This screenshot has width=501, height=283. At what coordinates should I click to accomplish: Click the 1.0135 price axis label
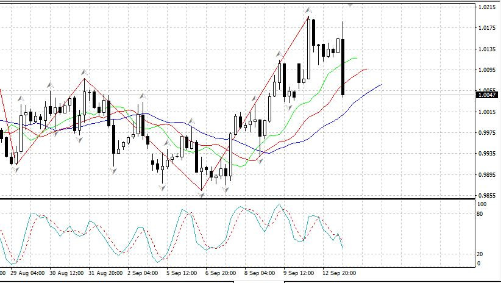click(x=487, y=49)
